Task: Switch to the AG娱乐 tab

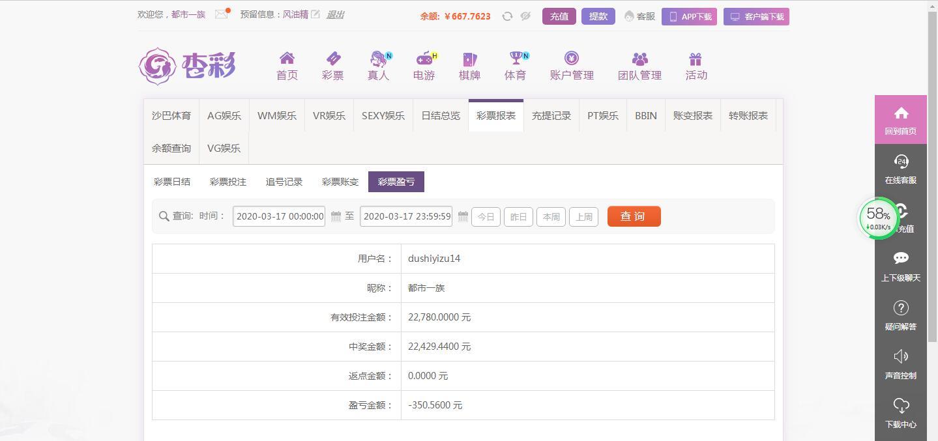Action: click(x=223, y=115)
